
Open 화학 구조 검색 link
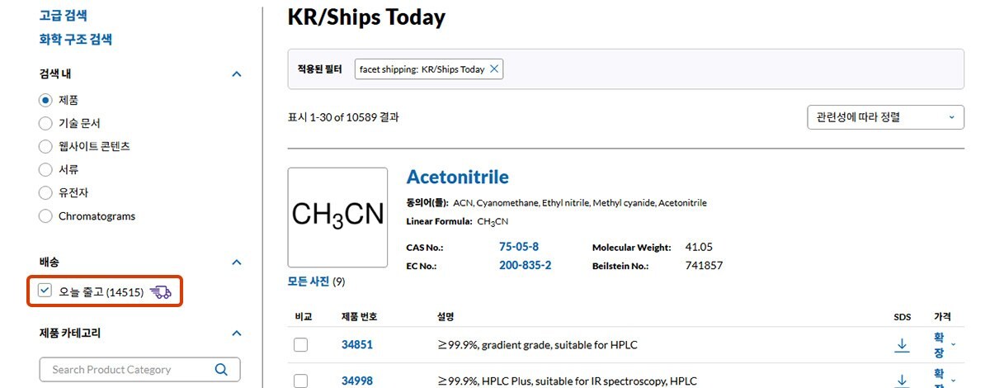(x=76, y=39)
